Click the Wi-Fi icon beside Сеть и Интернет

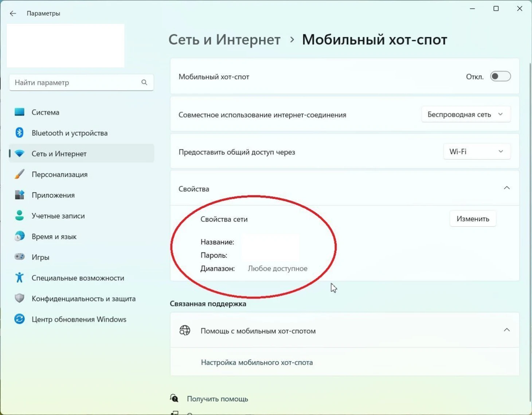pyautogui.click(x=19, y=153)
